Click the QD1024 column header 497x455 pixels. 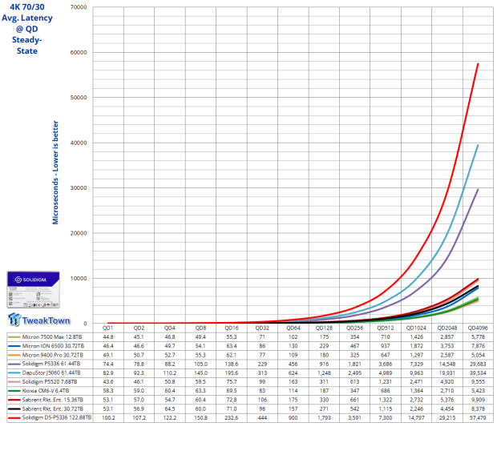416,328
